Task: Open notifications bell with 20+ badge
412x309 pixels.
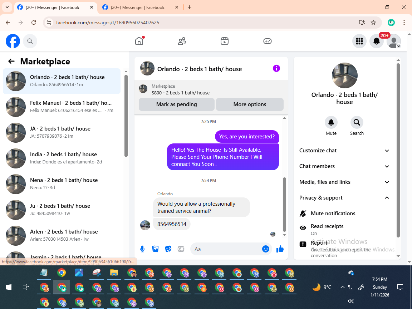Action: tap(377, 41)
